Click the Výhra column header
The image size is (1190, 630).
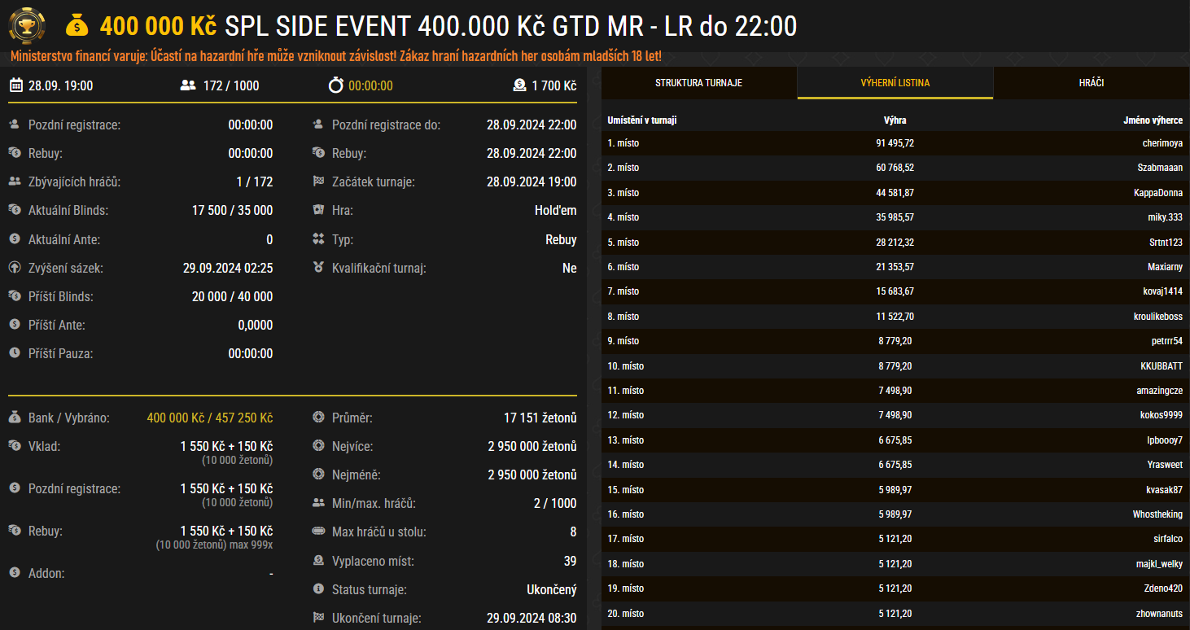895,120
